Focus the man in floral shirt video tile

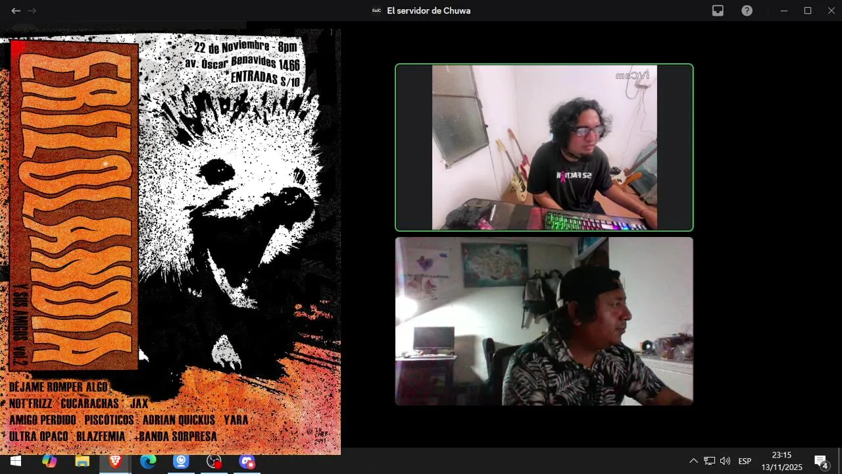coord(544,321)
